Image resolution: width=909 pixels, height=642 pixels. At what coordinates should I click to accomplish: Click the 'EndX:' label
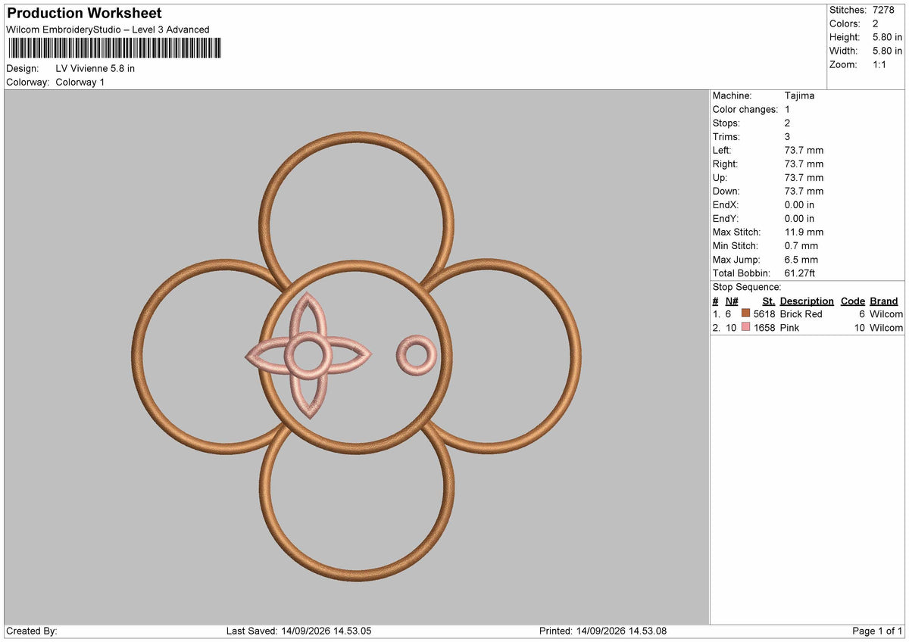[726, 204]
